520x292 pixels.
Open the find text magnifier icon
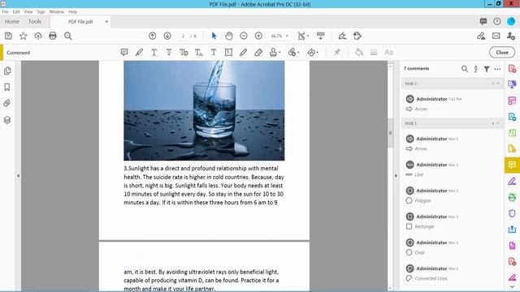click(x=68, y=36)
